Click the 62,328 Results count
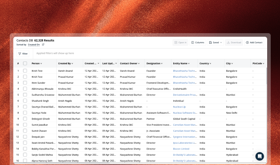This screenshot has width=280, height=165. pyautogui.click(x=44, y=41)
